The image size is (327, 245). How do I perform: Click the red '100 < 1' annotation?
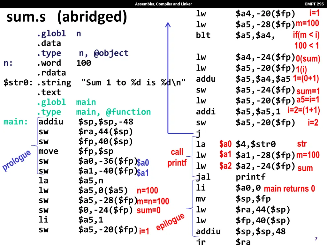[x=307, y=45]
